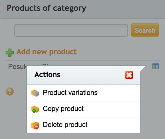Viewport: 165px width, 139px height.
Task: Click the blank header area right of Actions title
Action: [x=92, y=75]
